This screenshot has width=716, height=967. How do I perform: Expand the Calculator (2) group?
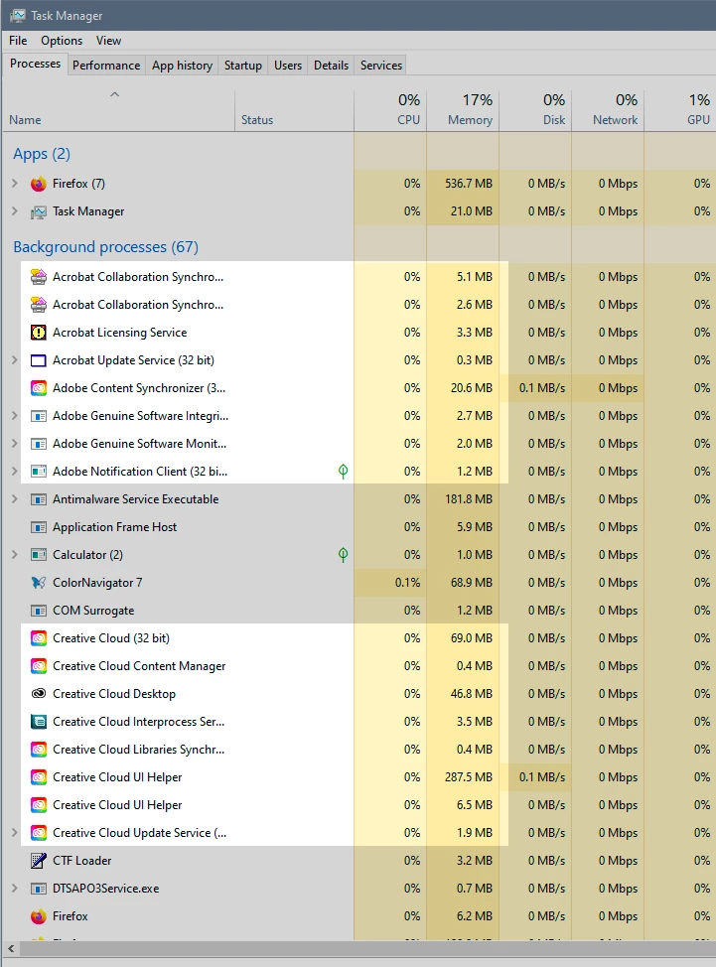pyautogui.click(x=15, y=554)
